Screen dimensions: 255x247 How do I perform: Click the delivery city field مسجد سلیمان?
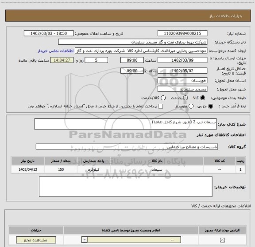pyautogui.click(x=182, y=89)
